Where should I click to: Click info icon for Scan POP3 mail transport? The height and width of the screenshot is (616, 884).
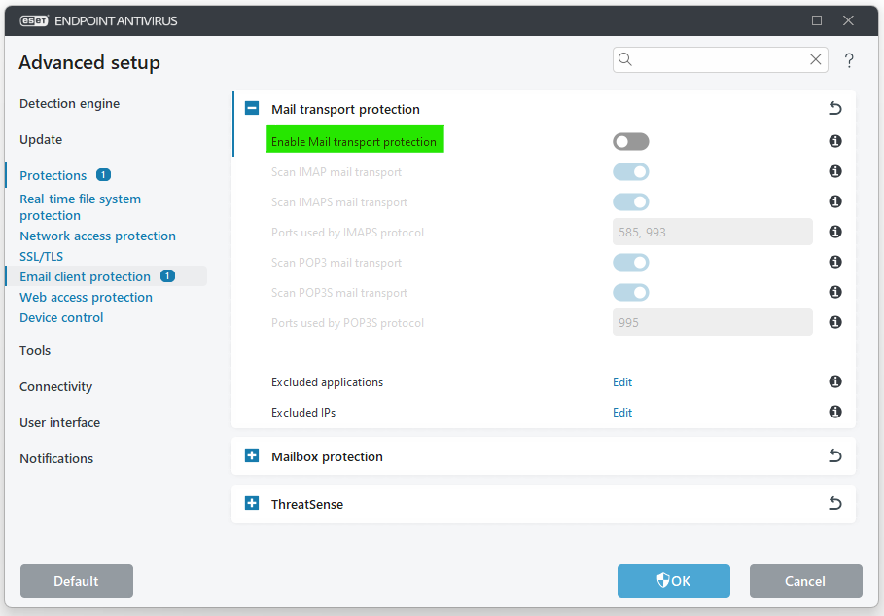coord(835,262)
